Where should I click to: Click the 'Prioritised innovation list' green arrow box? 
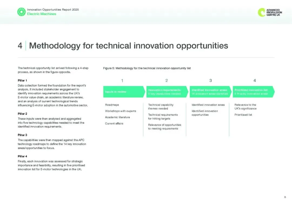click(254, 92)
